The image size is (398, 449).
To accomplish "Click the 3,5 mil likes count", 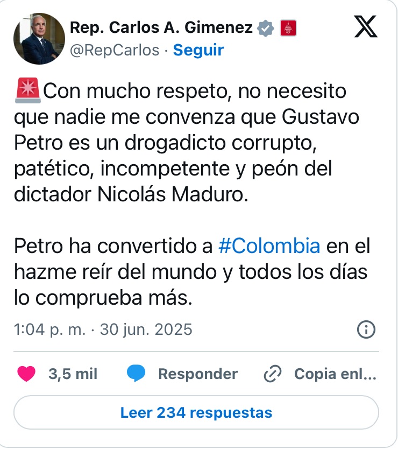I will (73, 374).
